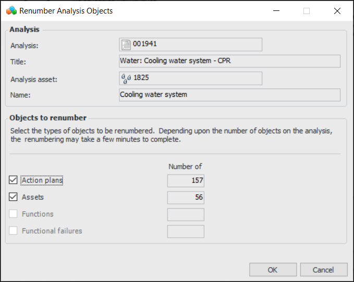Click the document icon beside 001941
This screenshot has width=354, height=282.
coord(125,45)
